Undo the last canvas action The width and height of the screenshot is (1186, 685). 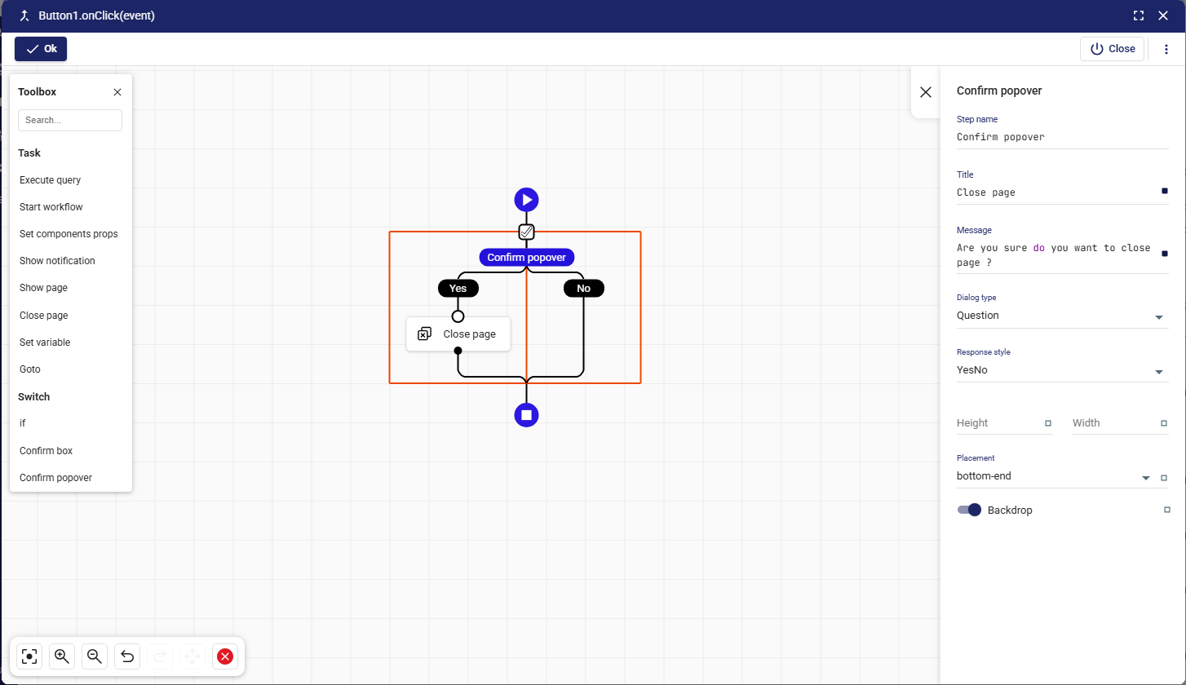point(127,656)
